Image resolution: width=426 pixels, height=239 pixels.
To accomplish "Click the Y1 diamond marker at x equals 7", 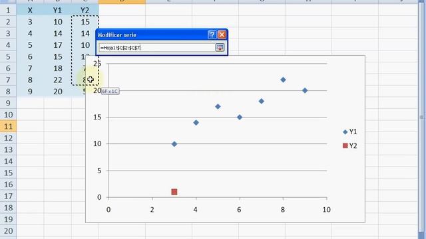I will pos(262,102).
